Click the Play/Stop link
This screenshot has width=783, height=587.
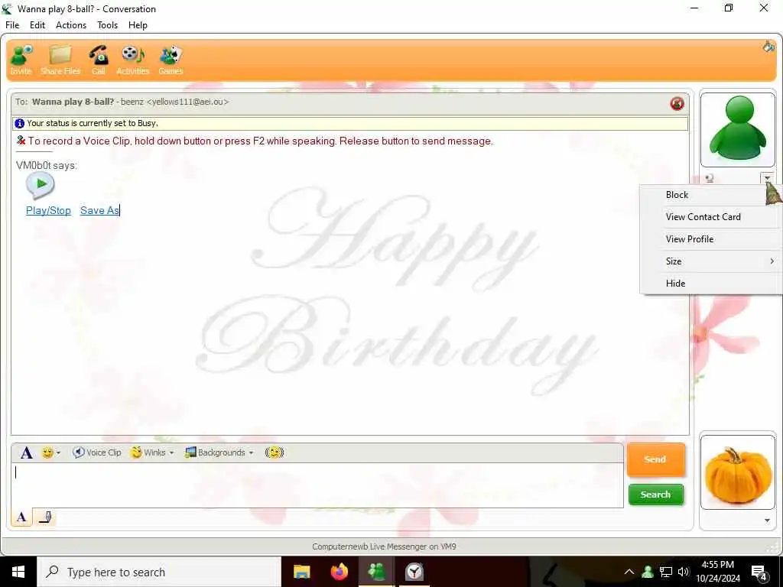coord(48,211)
